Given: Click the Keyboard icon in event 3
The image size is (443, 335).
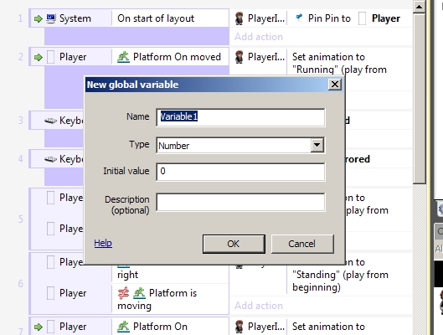Looking at the screenshot, I should click(x=50, y=121).
